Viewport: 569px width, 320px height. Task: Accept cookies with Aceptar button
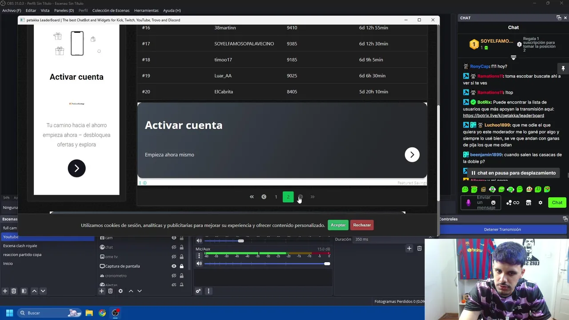pyautogui.click(x=338, y=225)
